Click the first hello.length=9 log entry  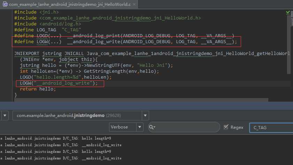coord(55,139)
